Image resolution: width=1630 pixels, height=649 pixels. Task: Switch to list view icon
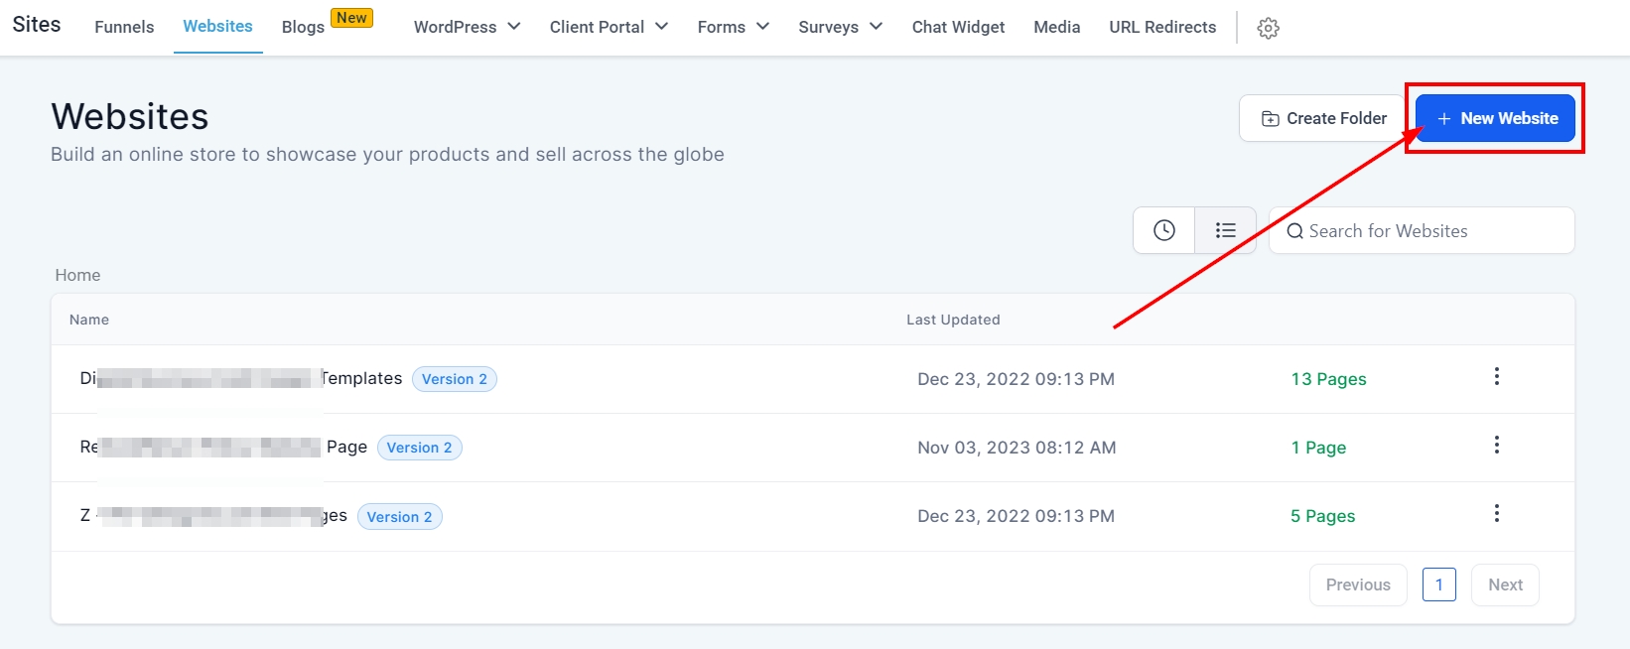(1226, 230)
